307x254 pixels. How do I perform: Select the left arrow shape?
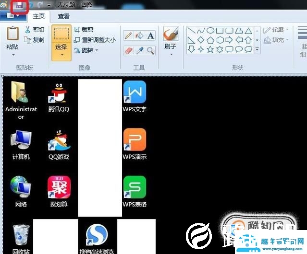[239, 40]
